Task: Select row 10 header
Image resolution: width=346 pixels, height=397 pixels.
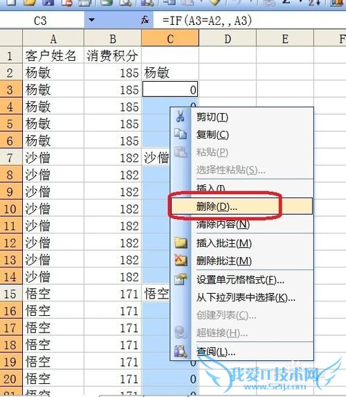Action: tap(11, 209)
